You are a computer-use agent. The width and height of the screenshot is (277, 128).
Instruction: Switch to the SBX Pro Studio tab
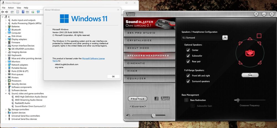[149, 33]
